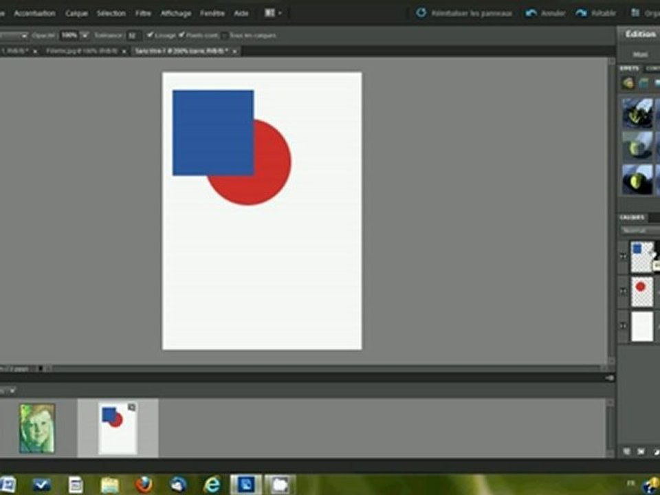Viewport: 660px width, 495px height.
Task: Click the Annuler undo arrow icon
Action: (531, 14)
